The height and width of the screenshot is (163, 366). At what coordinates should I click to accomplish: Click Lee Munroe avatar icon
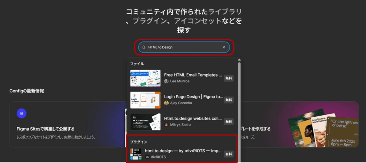pyautogui.click(x=166, y=81)
